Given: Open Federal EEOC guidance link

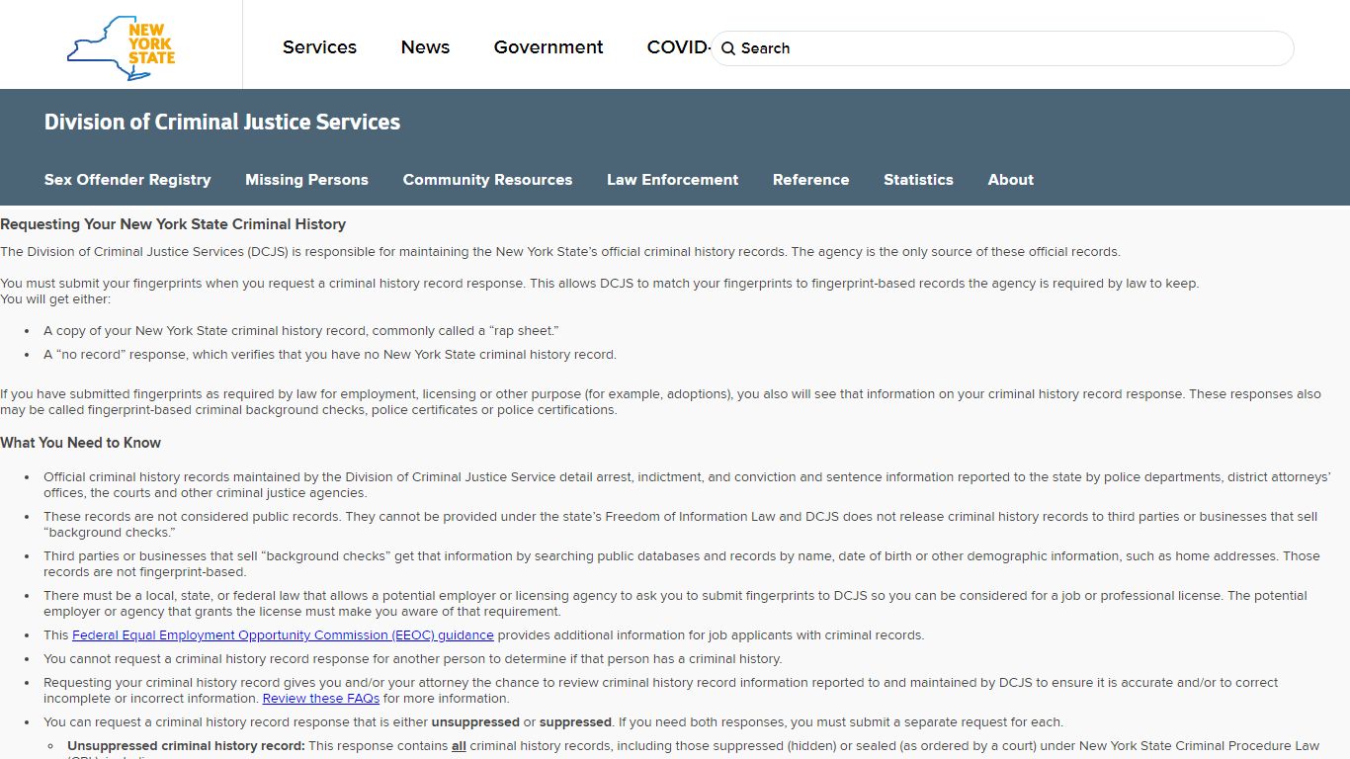Looking at the screenshot, I should coord(283,635).
